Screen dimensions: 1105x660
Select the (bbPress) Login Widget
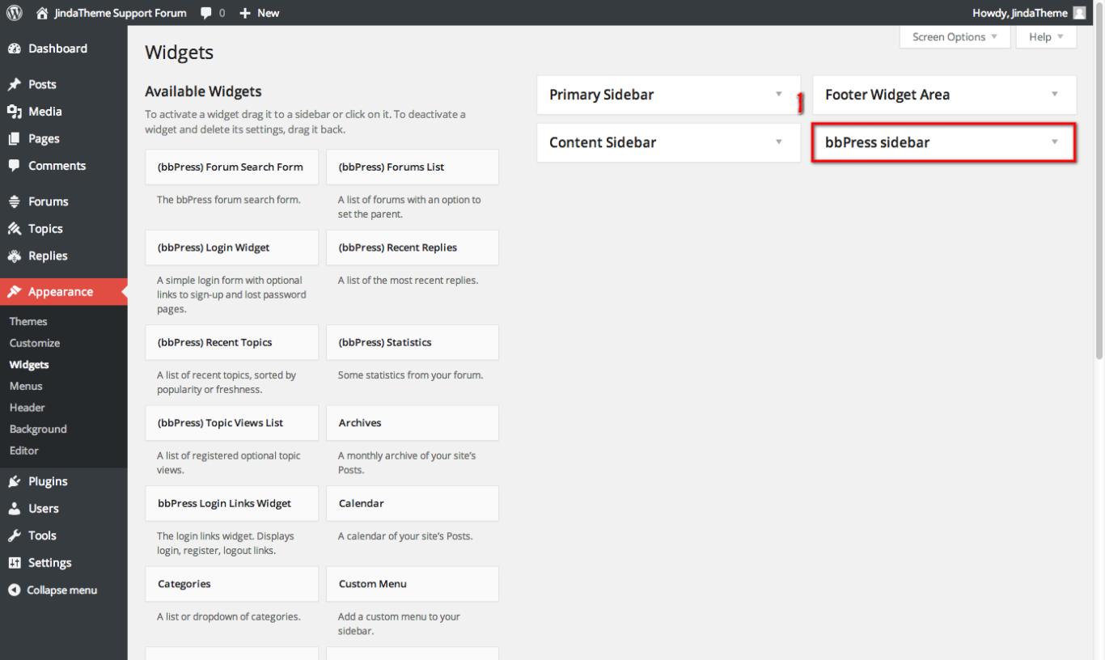pos(232,247)
